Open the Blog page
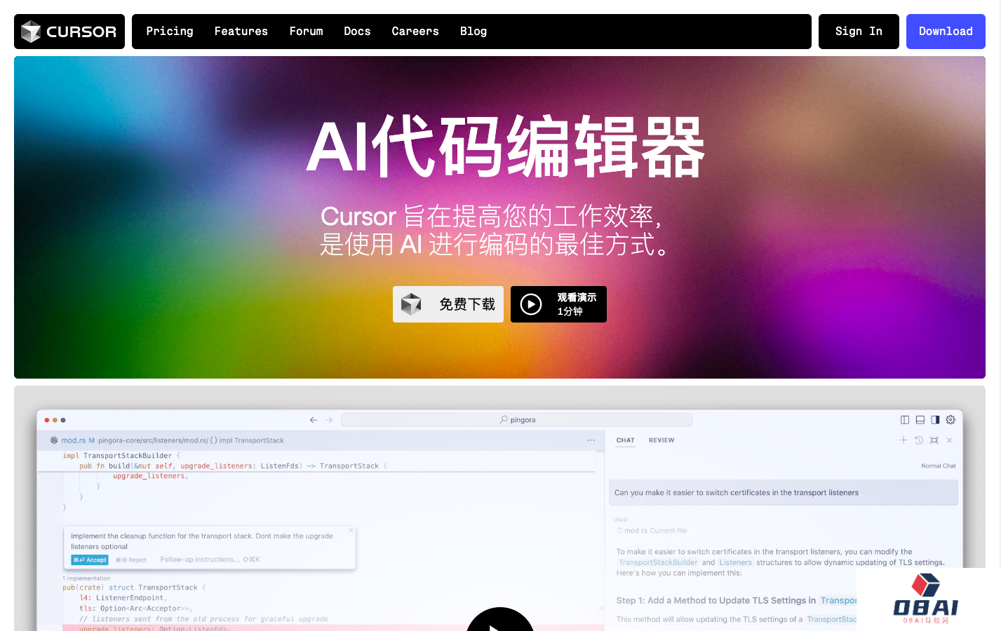 pos(473,32)
